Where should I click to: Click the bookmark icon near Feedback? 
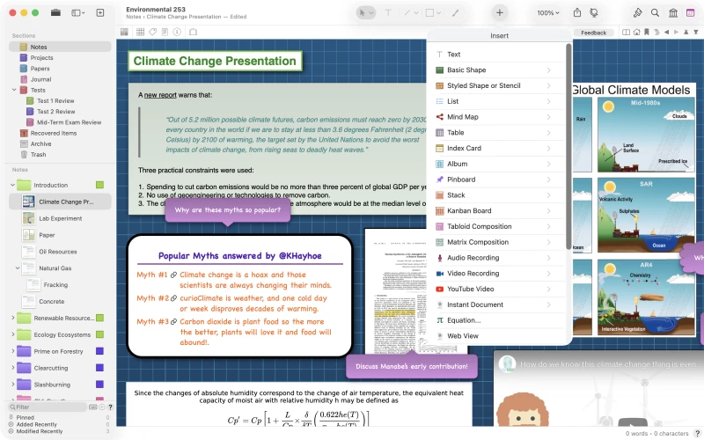click(x=647, y=32)
